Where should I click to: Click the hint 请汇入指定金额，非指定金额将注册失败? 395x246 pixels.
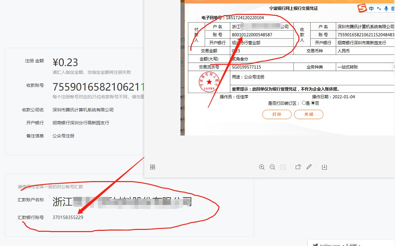pos(92,72)
